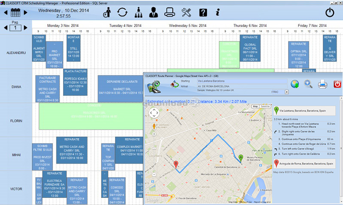Click the map zoom in plus button
Viewport: 343px width, 205px height.
tap(154, 134)
